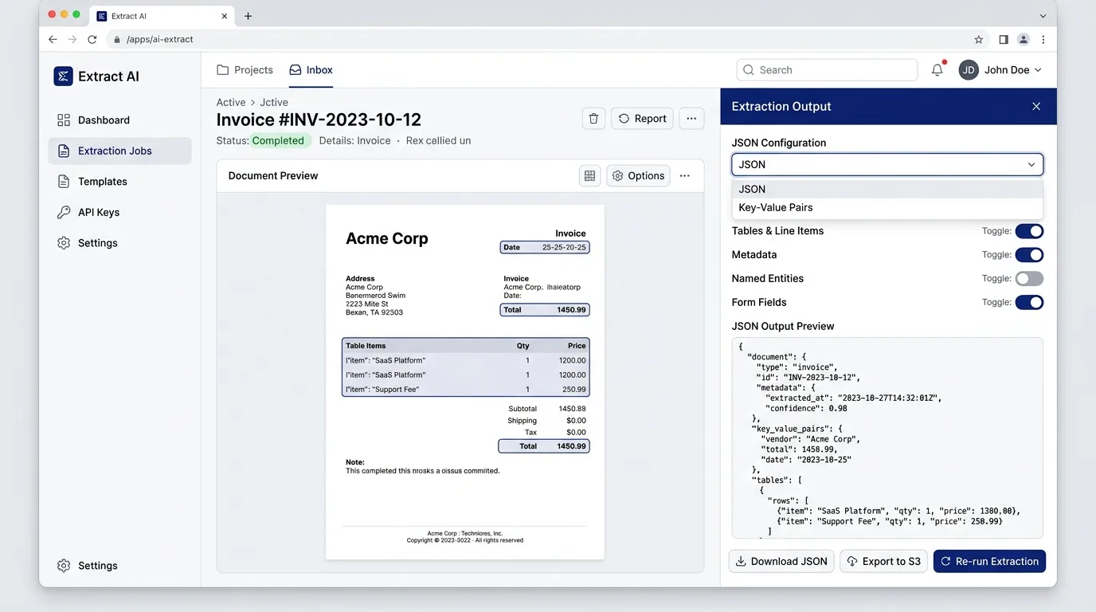Bookmark page with star icon

pyautogui.click(x=979, y=39)
